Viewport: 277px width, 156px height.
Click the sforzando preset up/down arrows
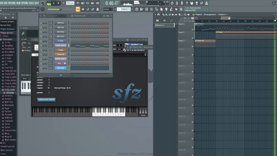click(x=145, y=55)
